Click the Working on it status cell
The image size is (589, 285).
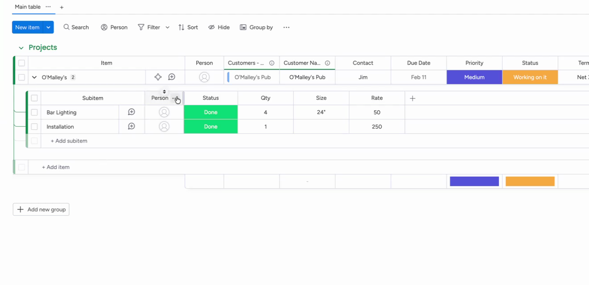(530, 77)
